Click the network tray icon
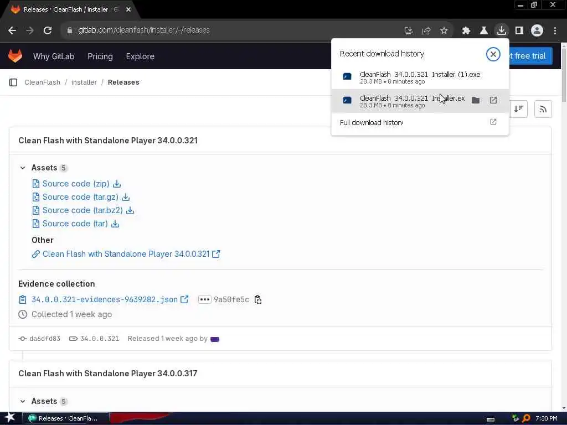This screenshot has width=567, height=425. pyautogui.click(x=516, y=418)
